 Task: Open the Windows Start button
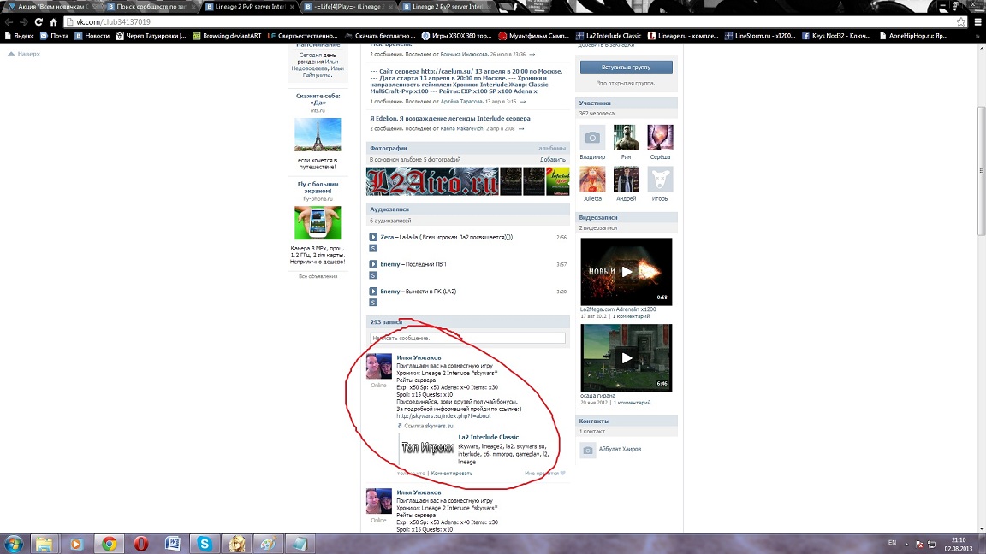13,544
